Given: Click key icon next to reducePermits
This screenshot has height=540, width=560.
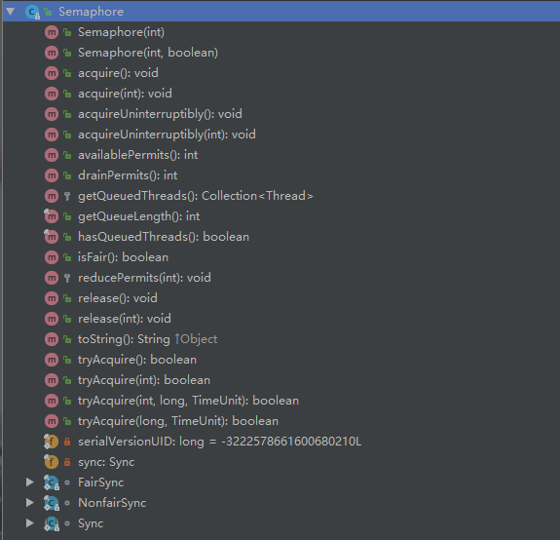Looking at the screenshot, I should pos(67,278).
